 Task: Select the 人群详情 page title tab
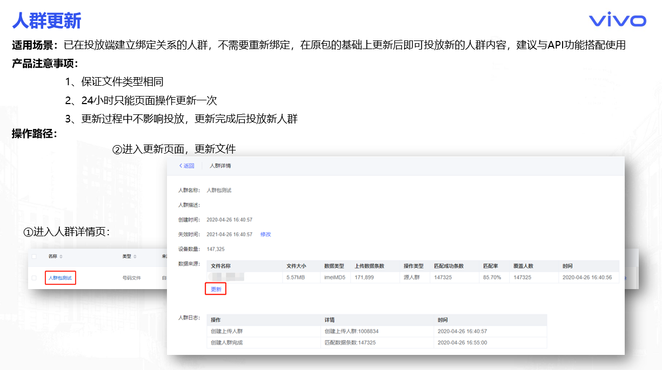point(220,166)
